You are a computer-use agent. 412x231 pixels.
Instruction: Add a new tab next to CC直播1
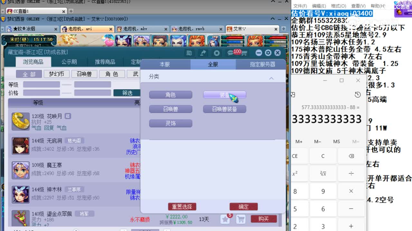[71, 11]
